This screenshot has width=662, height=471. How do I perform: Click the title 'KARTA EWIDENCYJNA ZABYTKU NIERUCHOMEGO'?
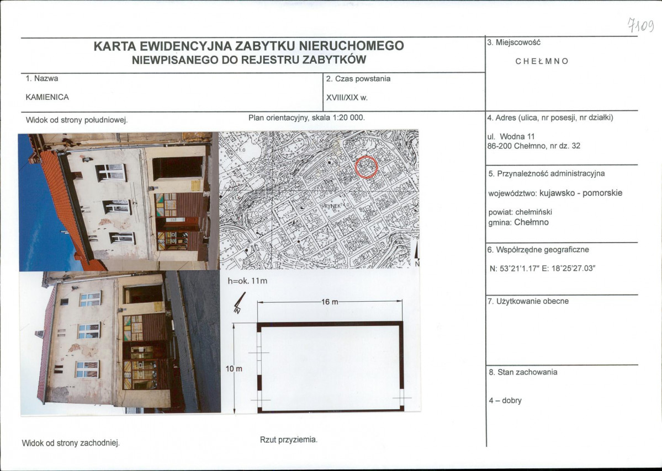pyautogui.click(x=248, y=46)
